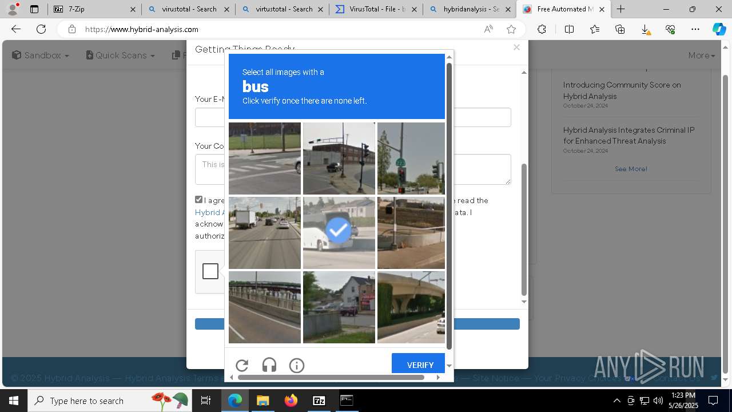View site information lock icon

[x=71, y=29]
